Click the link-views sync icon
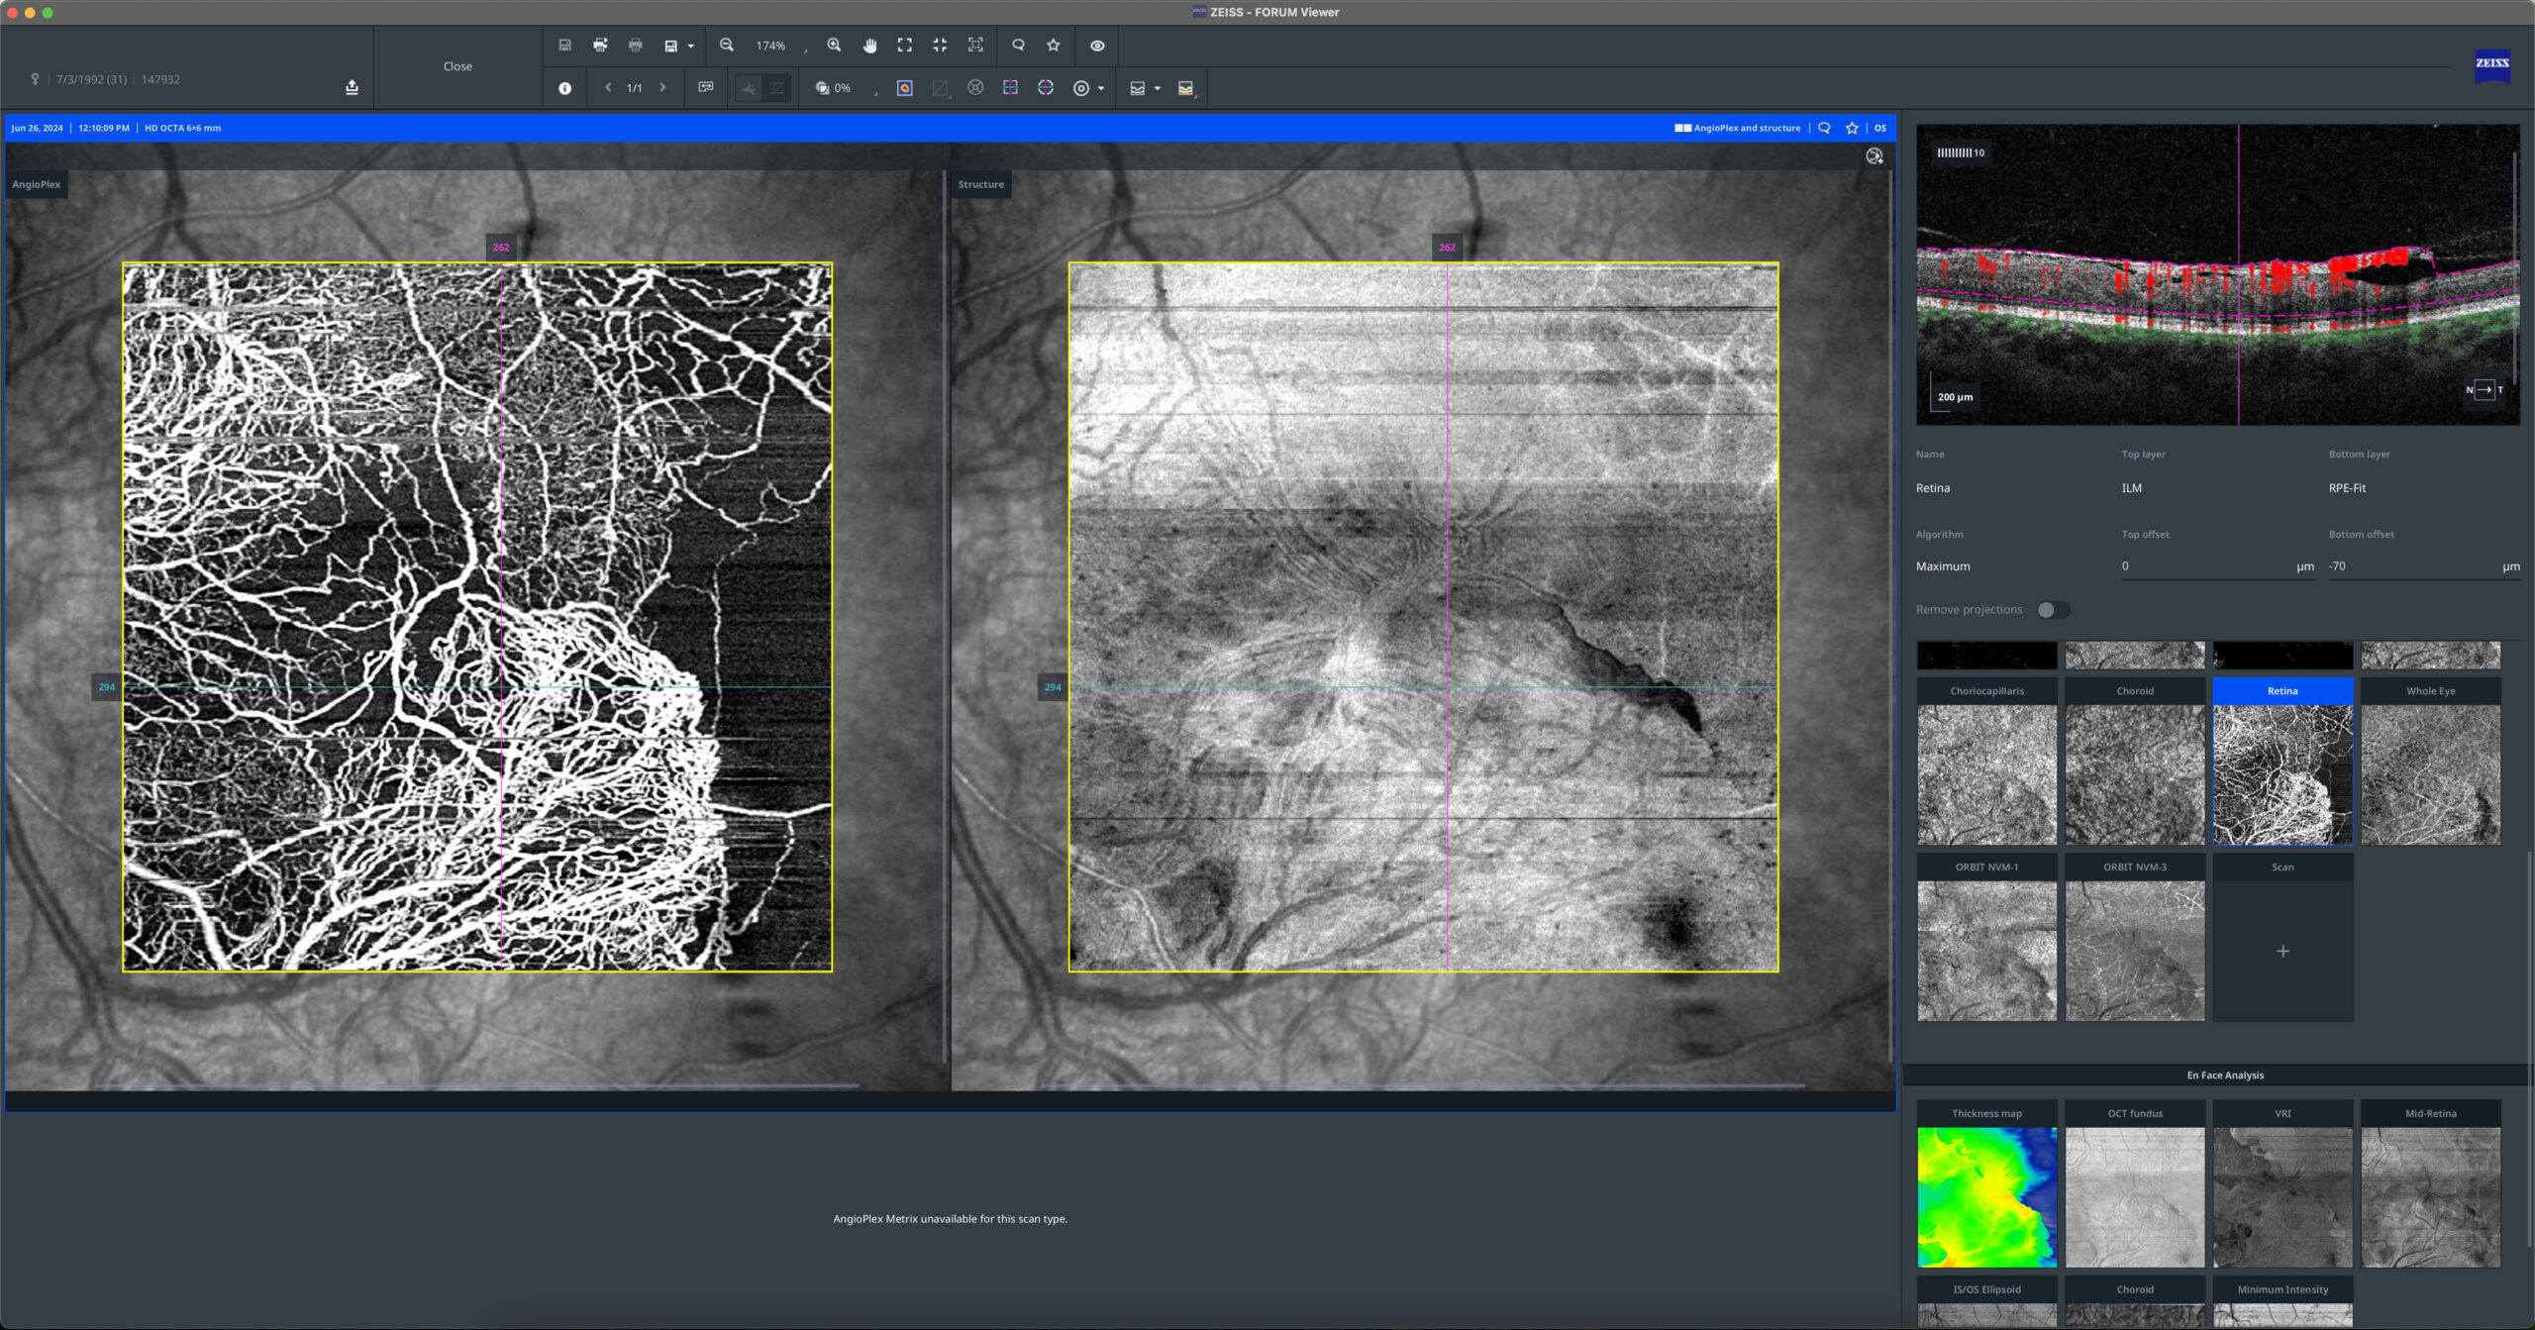 coord(706,87)
